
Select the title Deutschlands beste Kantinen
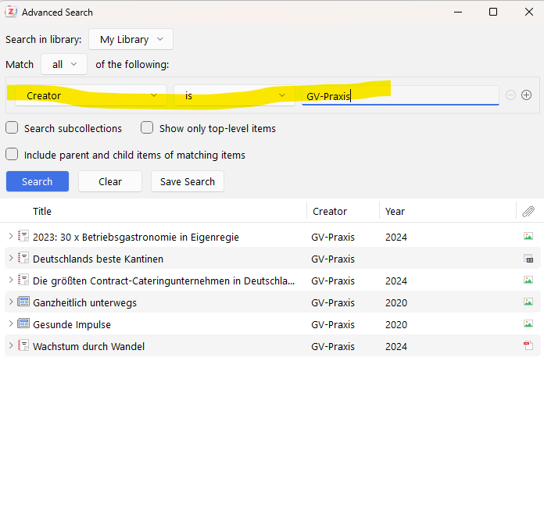tap(98, 259)
